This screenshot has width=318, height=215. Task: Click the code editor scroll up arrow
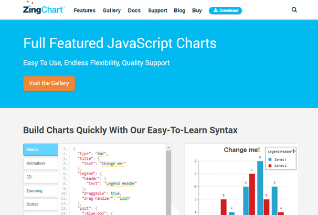point(168,148)
